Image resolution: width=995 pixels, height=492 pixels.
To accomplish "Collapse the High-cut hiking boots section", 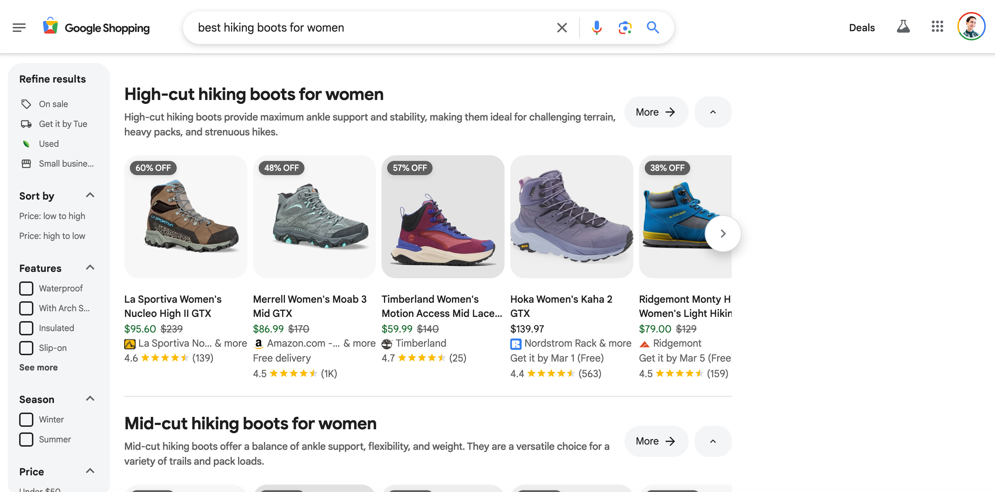I will click(x=713, y=112).
